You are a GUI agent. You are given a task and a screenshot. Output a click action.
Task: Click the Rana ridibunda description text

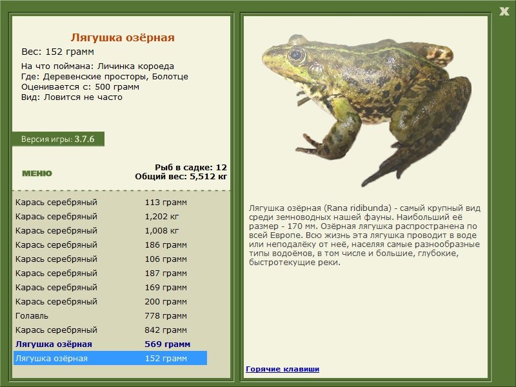click(x=364, y=235)
